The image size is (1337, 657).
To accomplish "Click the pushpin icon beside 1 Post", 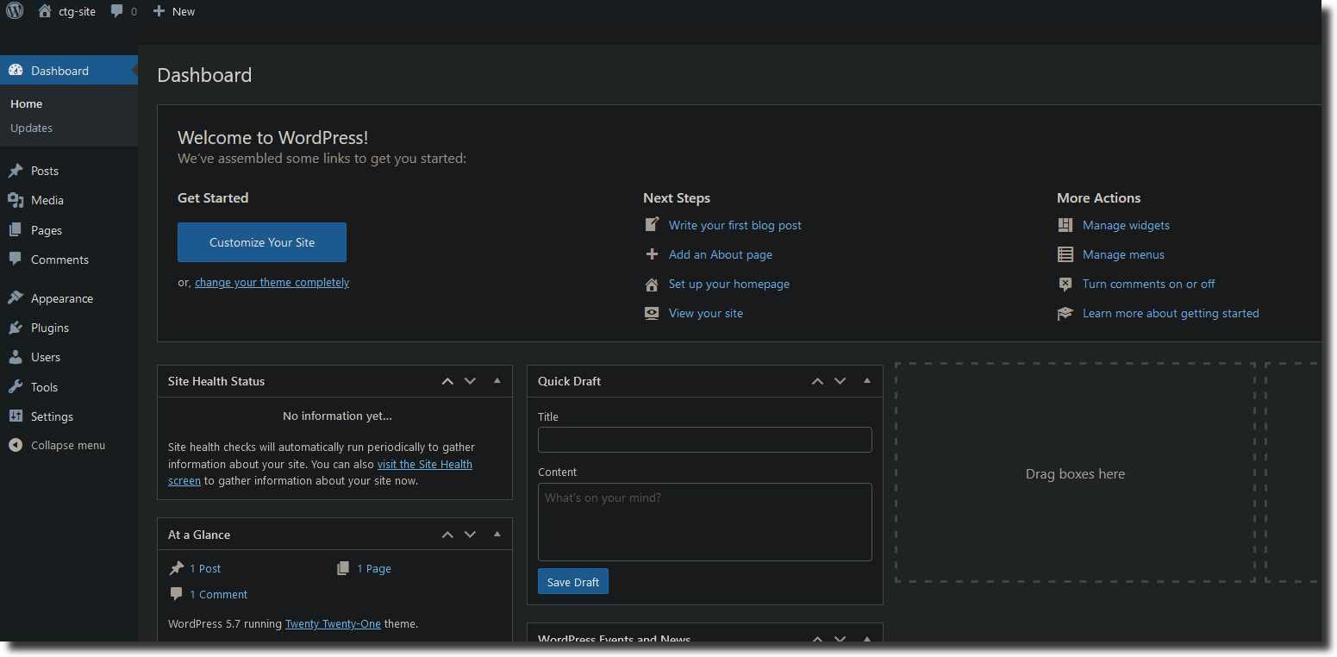I will point(177,568).
